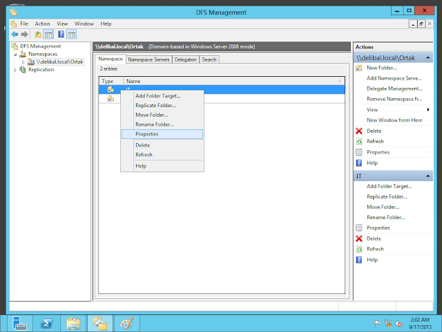Click the New Folder icon in the Actions pane
Viewport: 442px width, 332px height.
tap(358, 68)
